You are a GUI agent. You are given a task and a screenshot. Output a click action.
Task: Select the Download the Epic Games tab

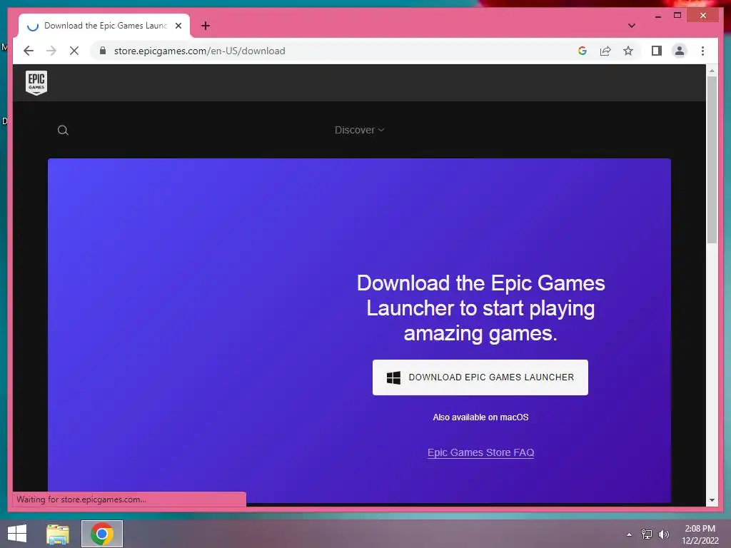tap(104, 26)
